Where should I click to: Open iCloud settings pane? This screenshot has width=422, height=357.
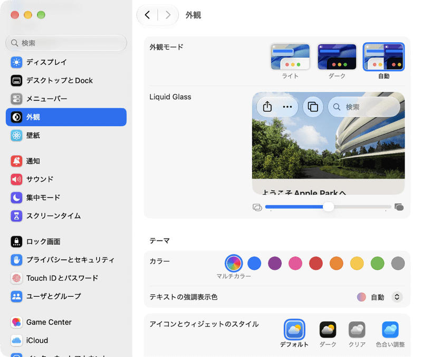(66, 341)
